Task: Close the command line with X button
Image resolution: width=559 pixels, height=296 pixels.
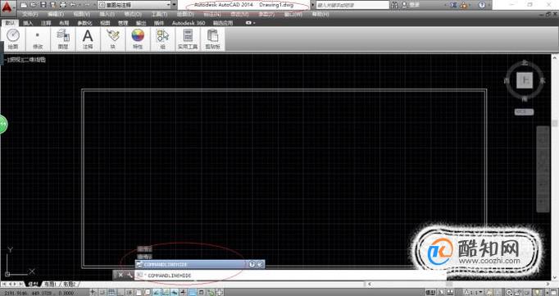Action: point(120,275)
